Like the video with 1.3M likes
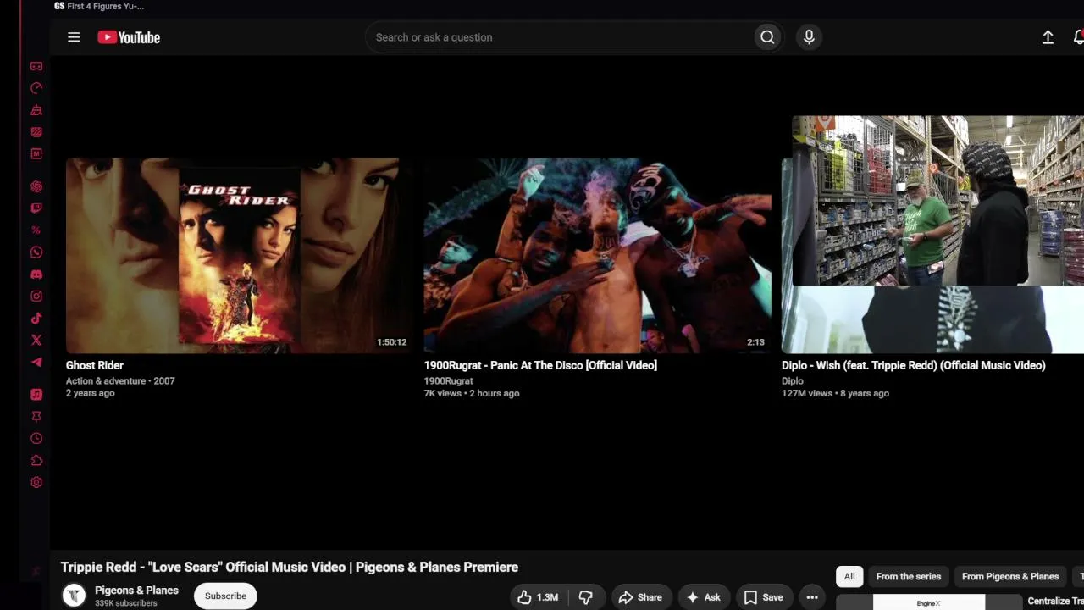 pyautogui.click(x=539, y=597)
